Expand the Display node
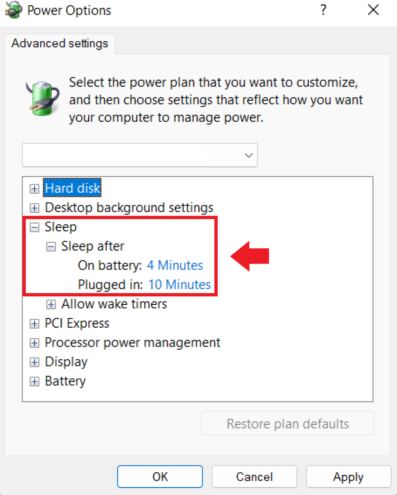Viewport: 397px width, 495px height. click(34, 362)
